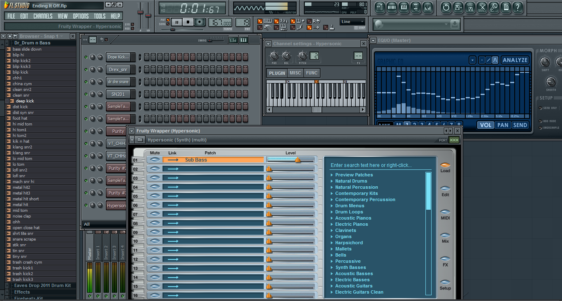Enable SEND ONLY option in EQUO

click(541, 108)
